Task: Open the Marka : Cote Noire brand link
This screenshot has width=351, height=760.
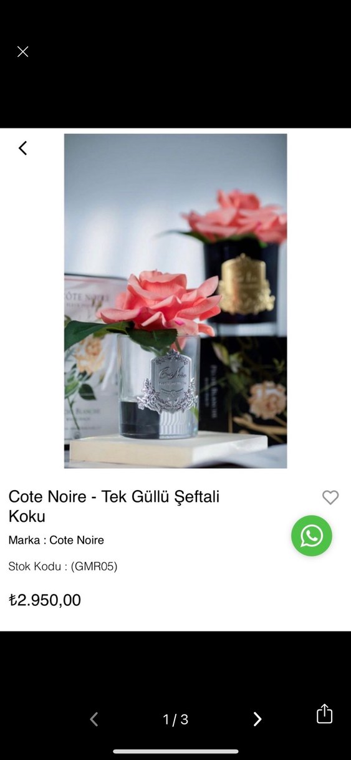Action: pos(56,540)
